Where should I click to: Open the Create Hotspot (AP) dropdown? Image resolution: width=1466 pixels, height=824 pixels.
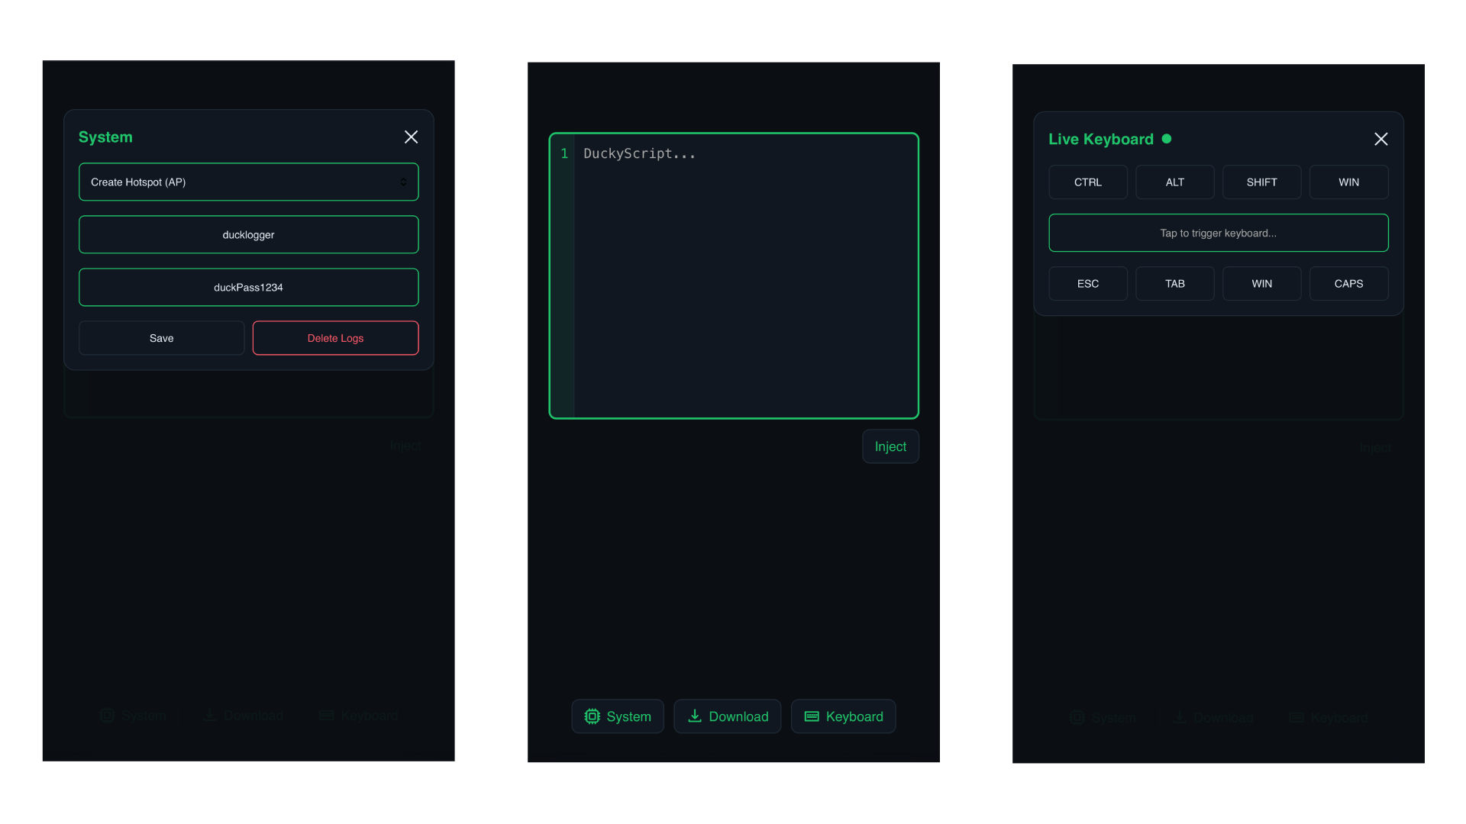(248, 182)
